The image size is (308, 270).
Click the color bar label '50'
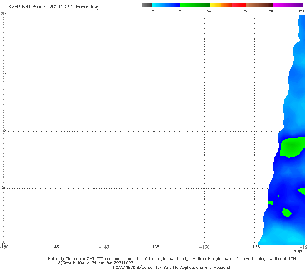(x=246, y=11)
